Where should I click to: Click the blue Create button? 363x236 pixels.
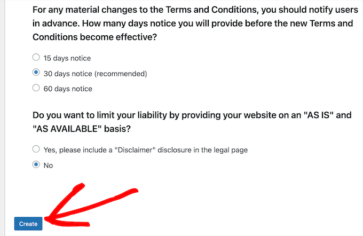[x=28, y=224]
